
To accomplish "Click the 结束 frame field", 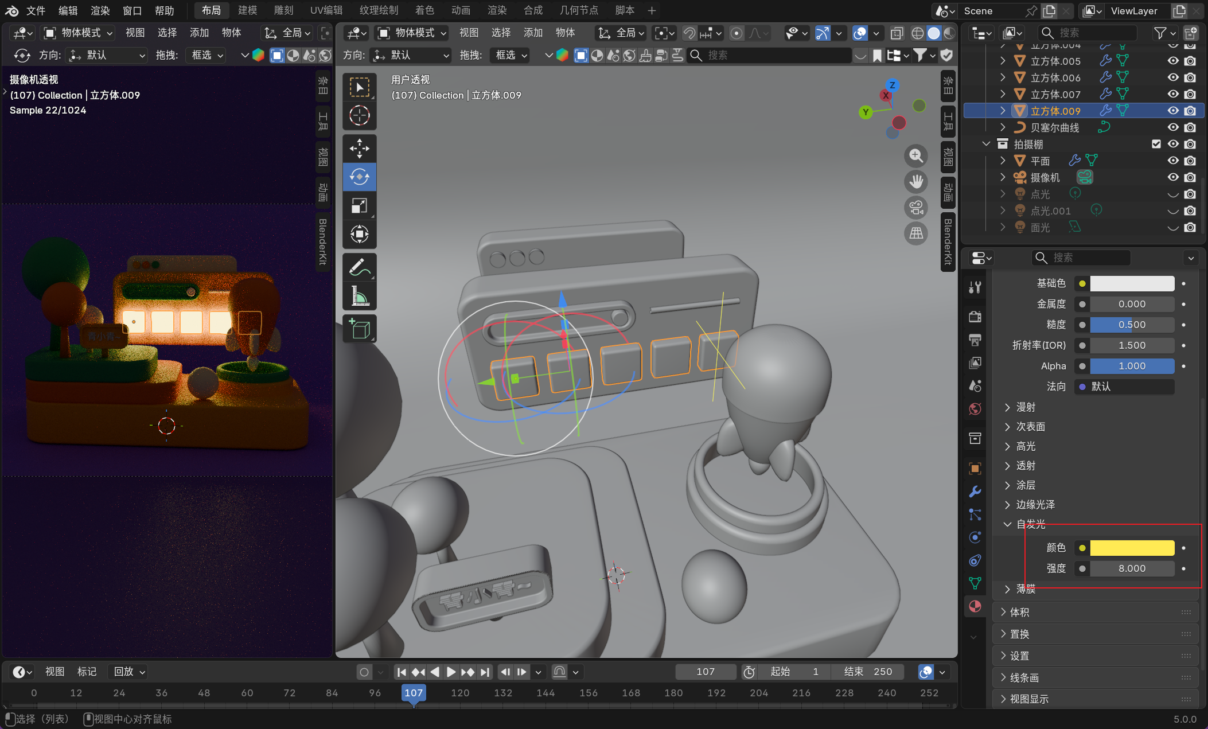I will click(867, 672).
